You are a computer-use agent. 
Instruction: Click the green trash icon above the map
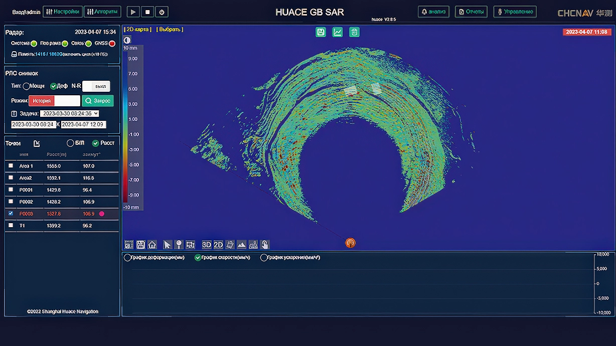pyautogui.click(x=354, y=32)
